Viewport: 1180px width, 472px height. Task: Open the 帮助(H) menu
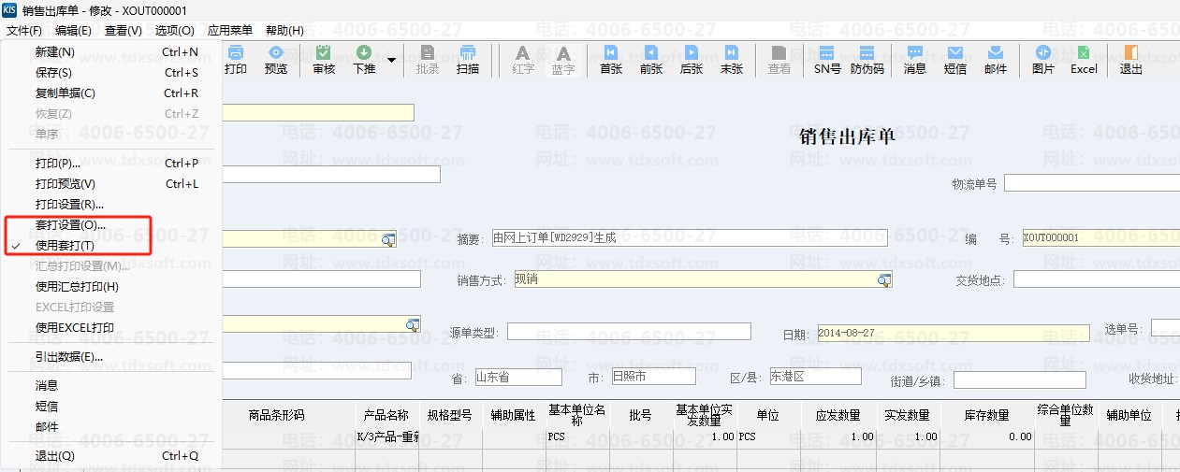284,31
